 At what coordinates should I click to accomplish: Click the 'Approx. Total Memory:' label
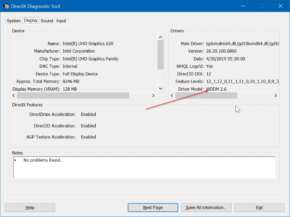point(38,81)
